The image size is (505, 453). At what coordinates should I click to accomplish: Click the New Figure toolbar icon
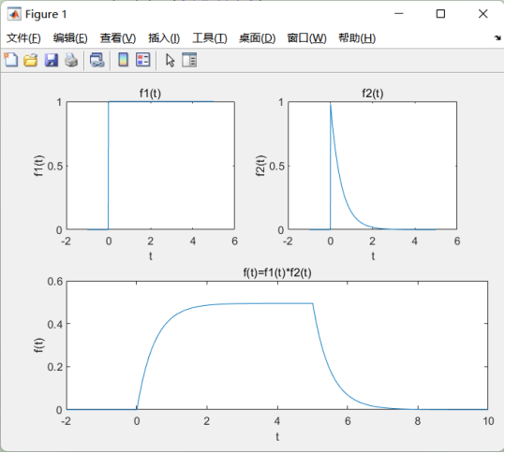[x=11, y=60]
